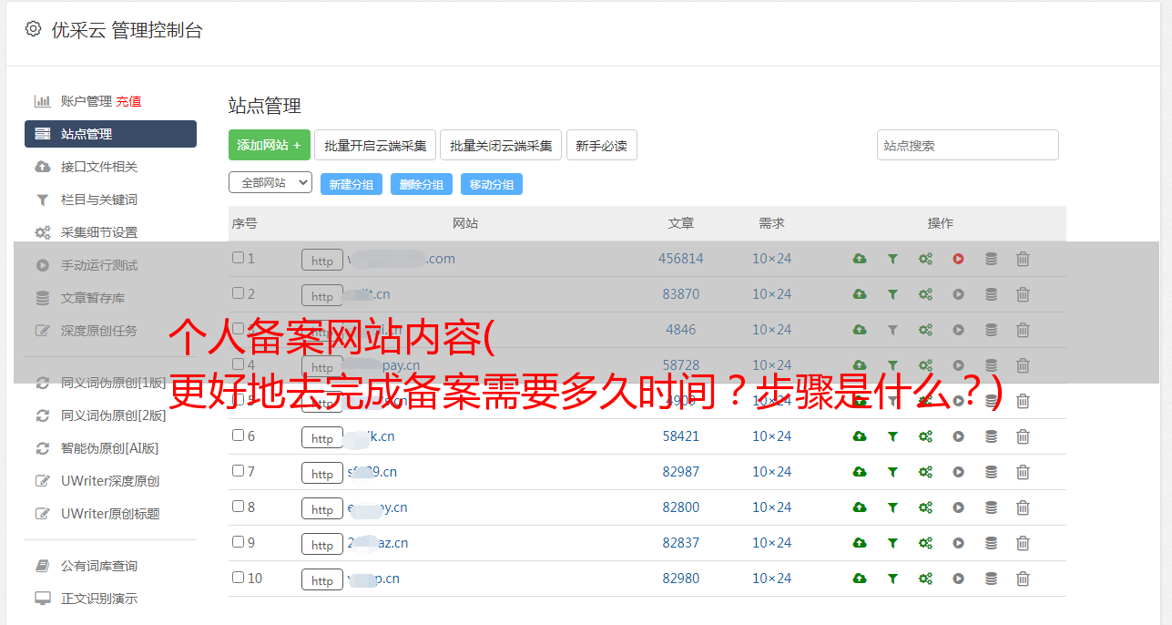Click cloud upload icon in row 82980
1172x625 pixels.
pyautogui.click(x=860, y=579)
